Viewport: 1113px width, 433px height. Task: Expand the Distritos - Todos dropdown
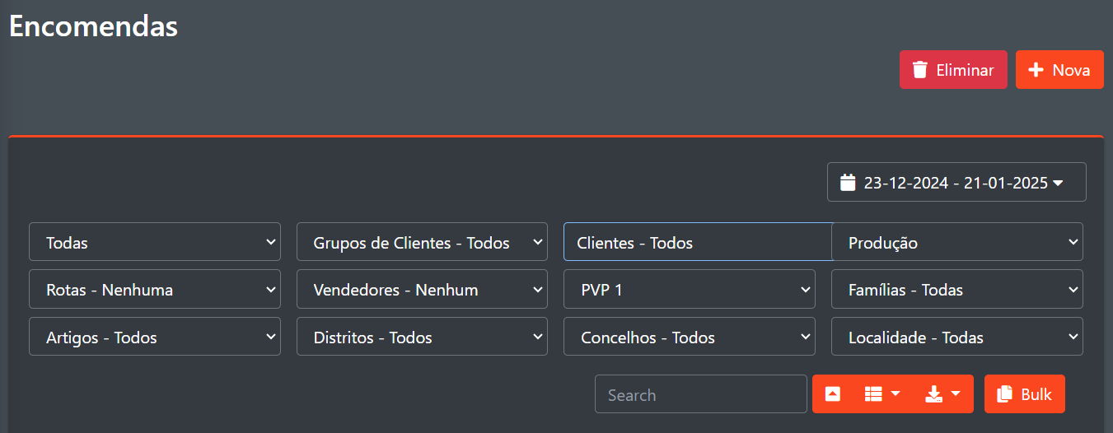(422, 337)
